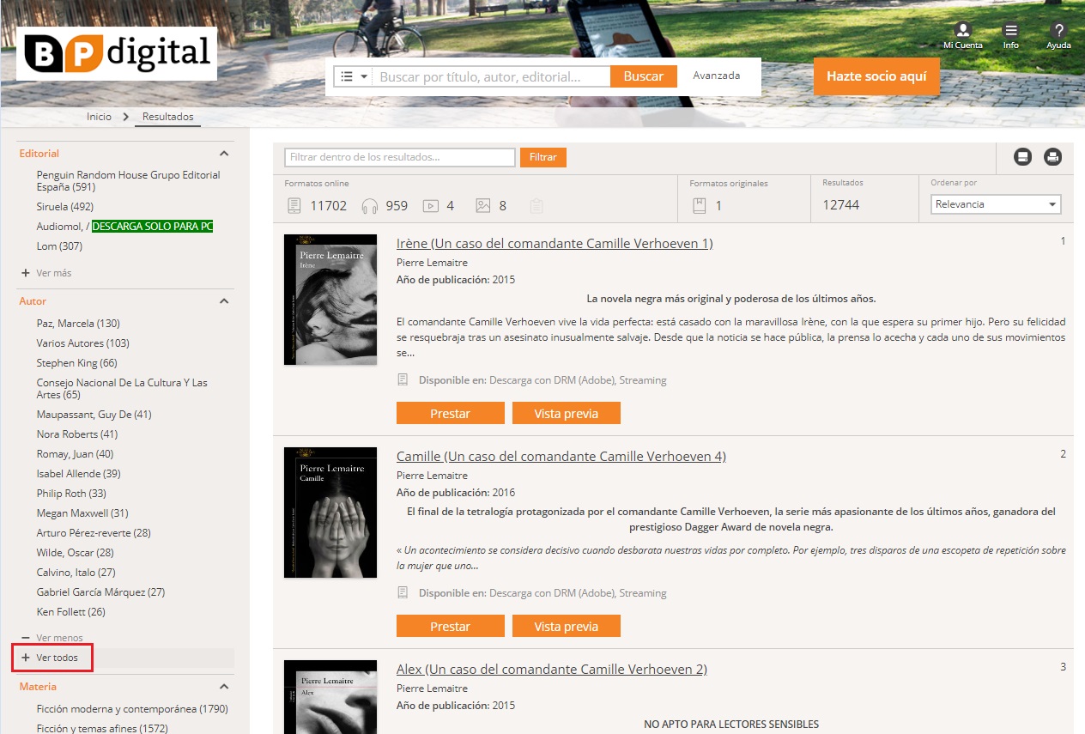Open the Alex book title link
This screenshot has height=734, width=1085.
(552, 669)
